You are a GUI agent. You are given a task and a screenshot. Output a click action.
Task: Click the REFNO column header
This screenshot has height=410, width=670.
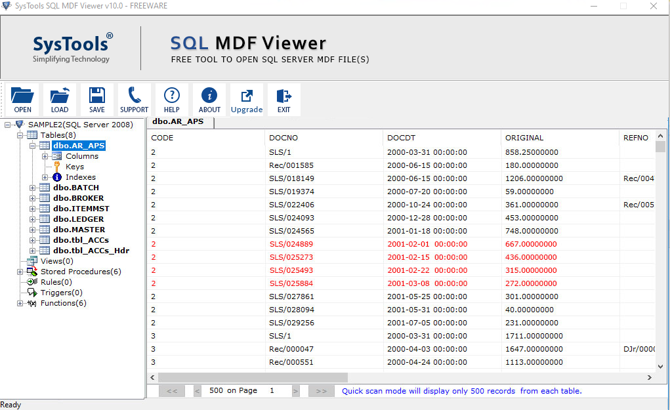point(637,138)
